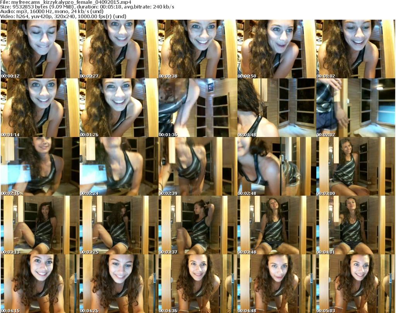Select the thumbnail stamped 00:00:27

coord(119,49)
